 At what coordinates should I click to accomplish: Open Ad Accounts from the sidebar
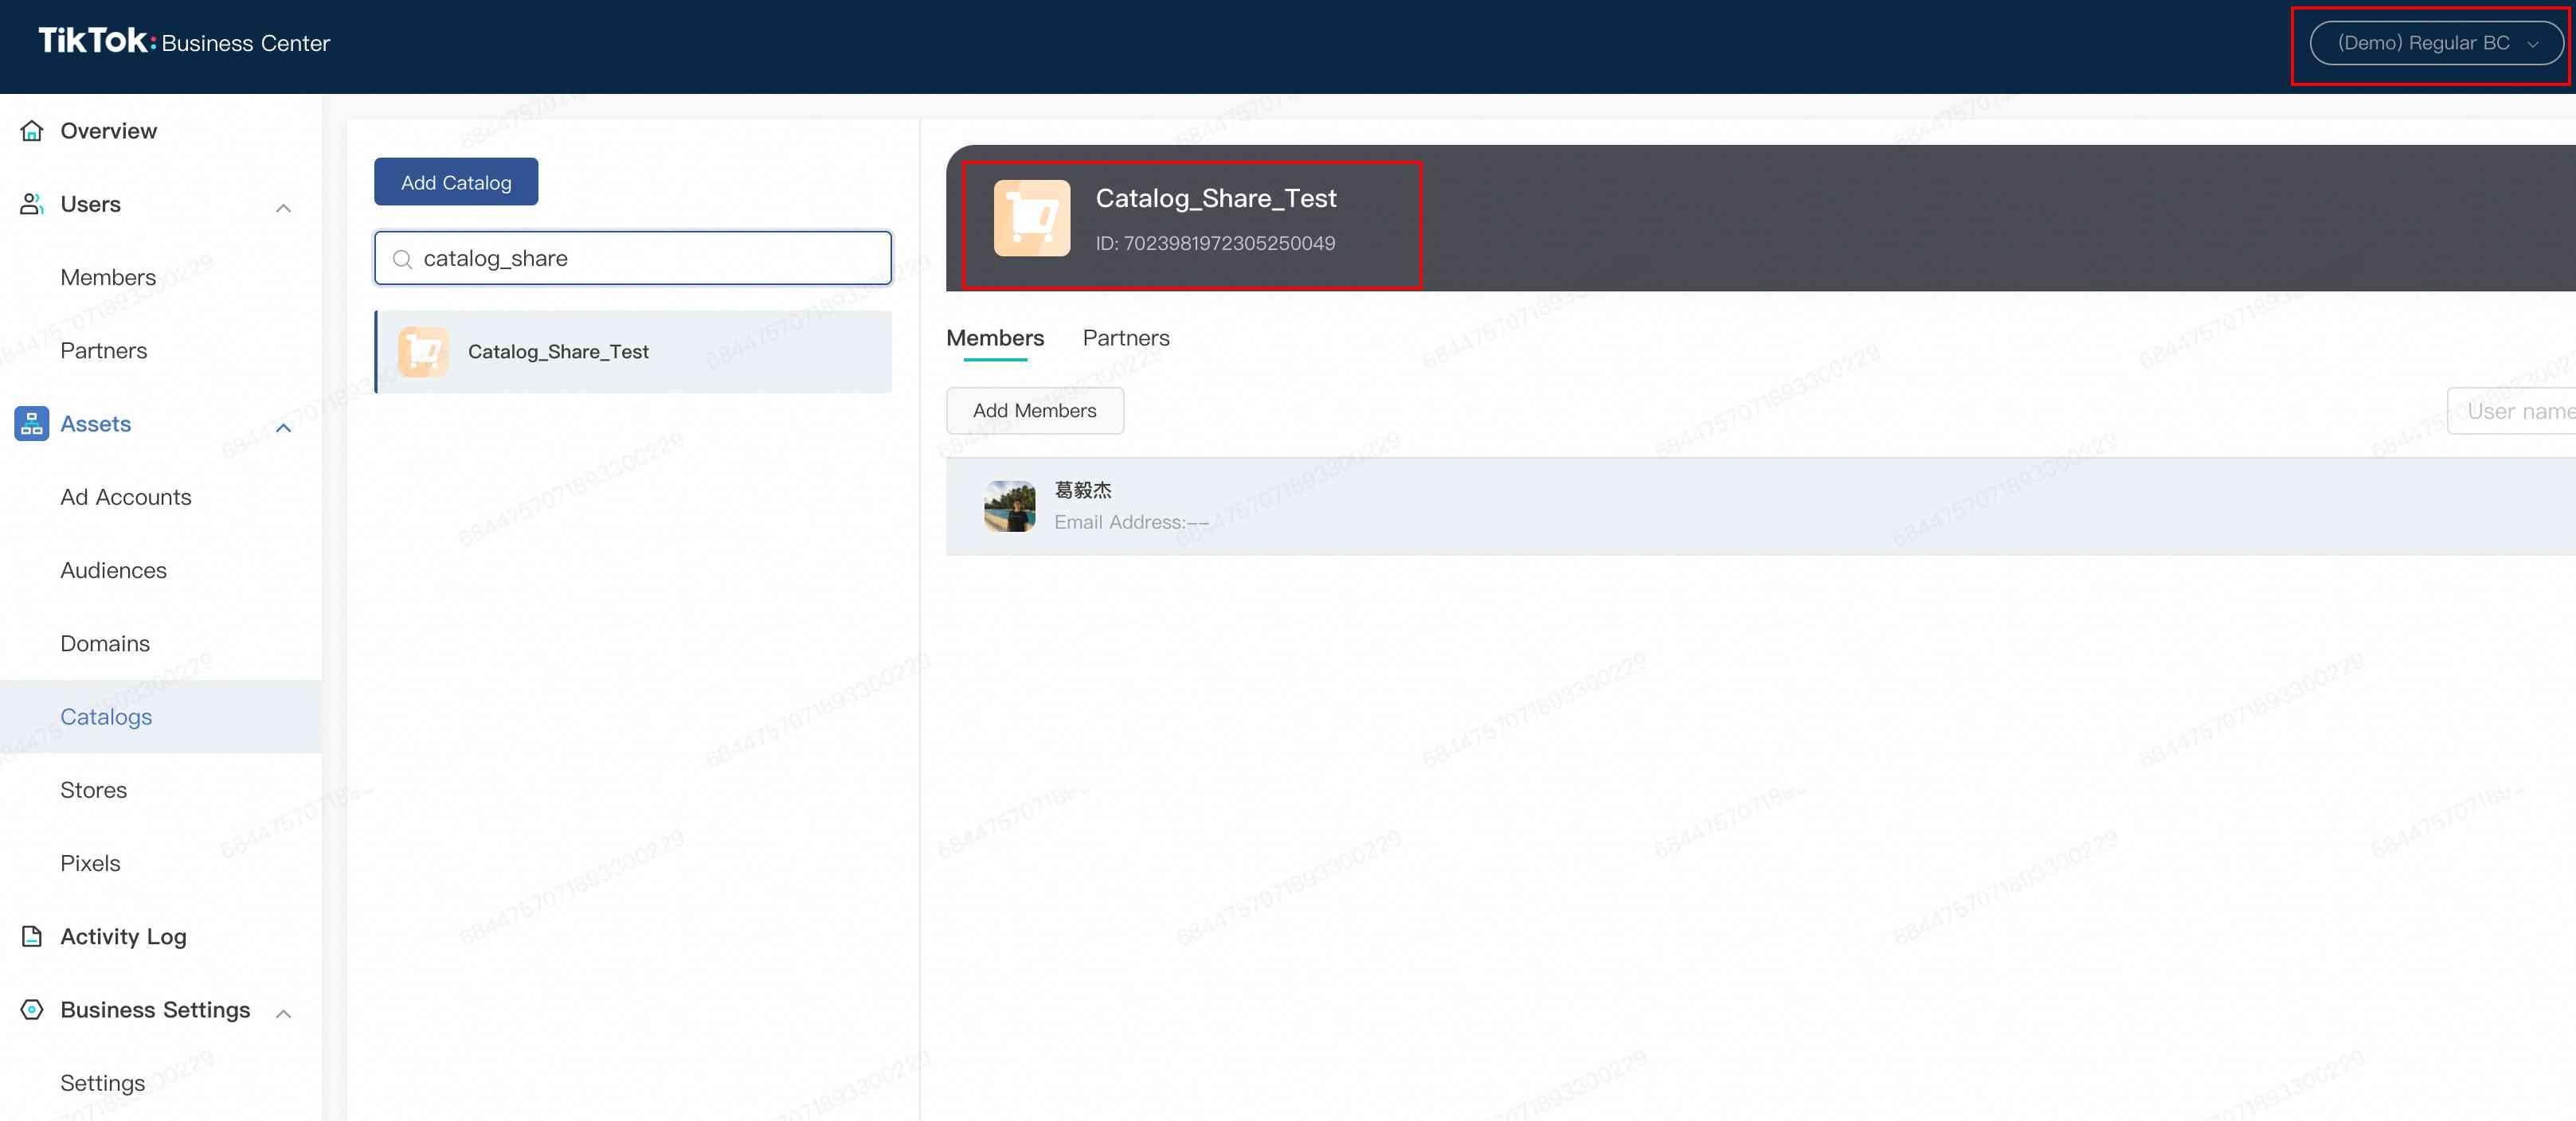pyautogui.click(x=125, y=497)
